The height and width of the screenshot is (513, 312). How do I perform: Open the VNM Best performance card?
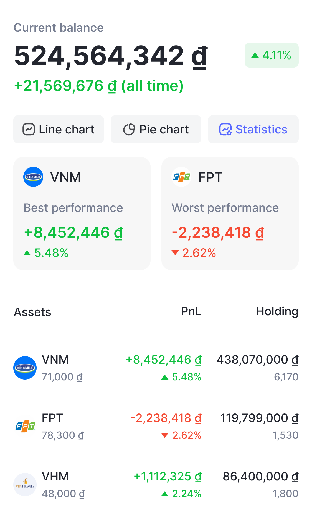(x=82, y=213)
